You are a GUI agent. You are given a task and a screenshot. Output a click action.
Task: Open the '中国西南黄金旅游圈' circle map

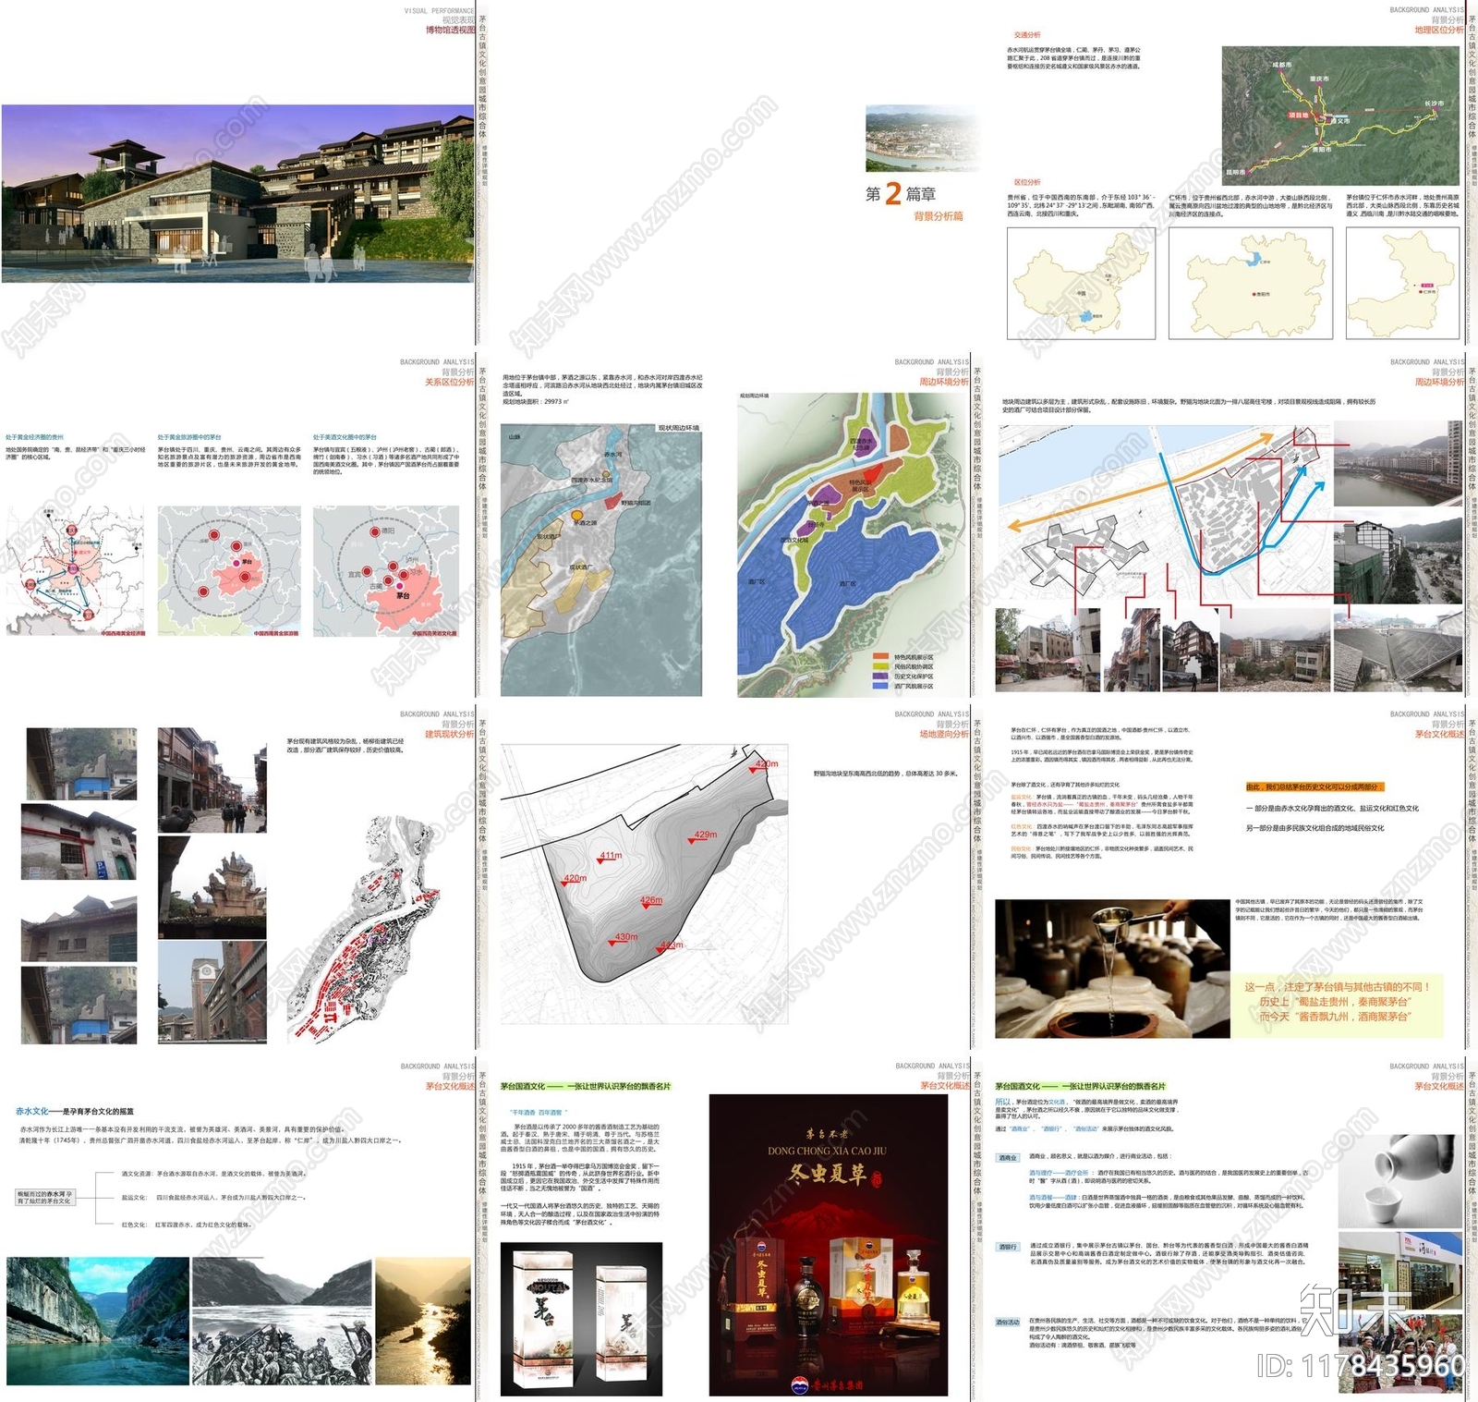[x=230, y=570]
